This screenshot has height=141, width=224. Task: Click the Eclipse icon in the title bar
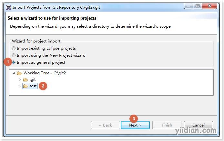point(8,7)
